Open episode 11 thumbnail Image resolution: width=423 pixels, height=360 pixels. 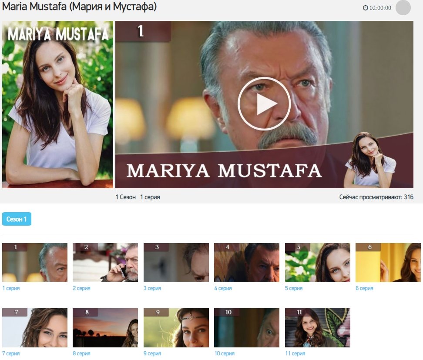[x=318, y=328]
